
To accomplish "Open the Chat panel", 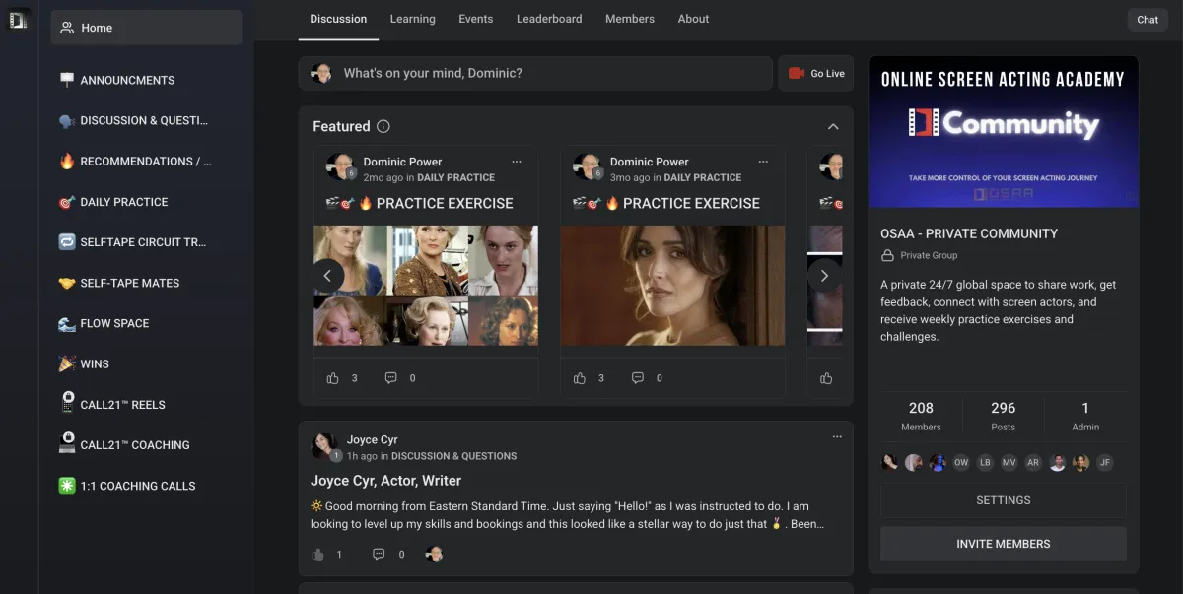I will (x=1148, y=20).
